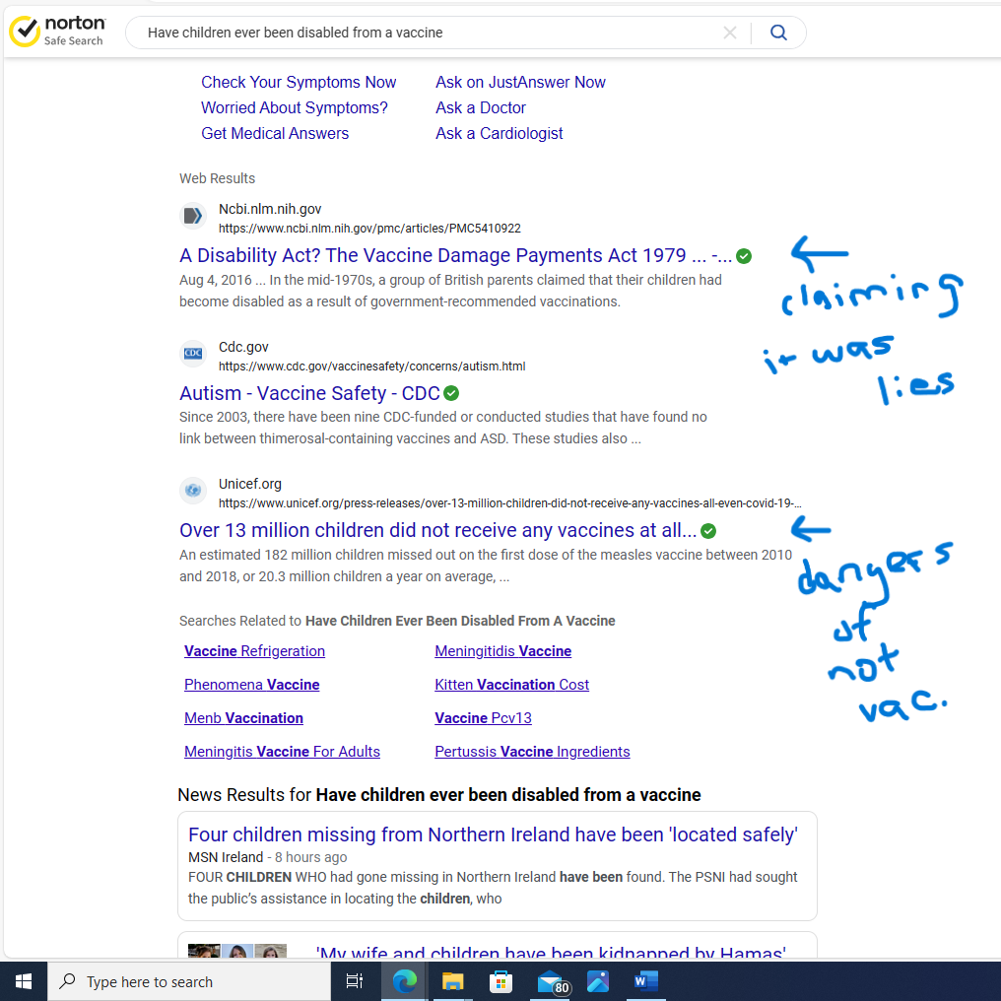
Task: Click the 'Aug 4, 2016' result snippet
Action: (x=450, y=291)
